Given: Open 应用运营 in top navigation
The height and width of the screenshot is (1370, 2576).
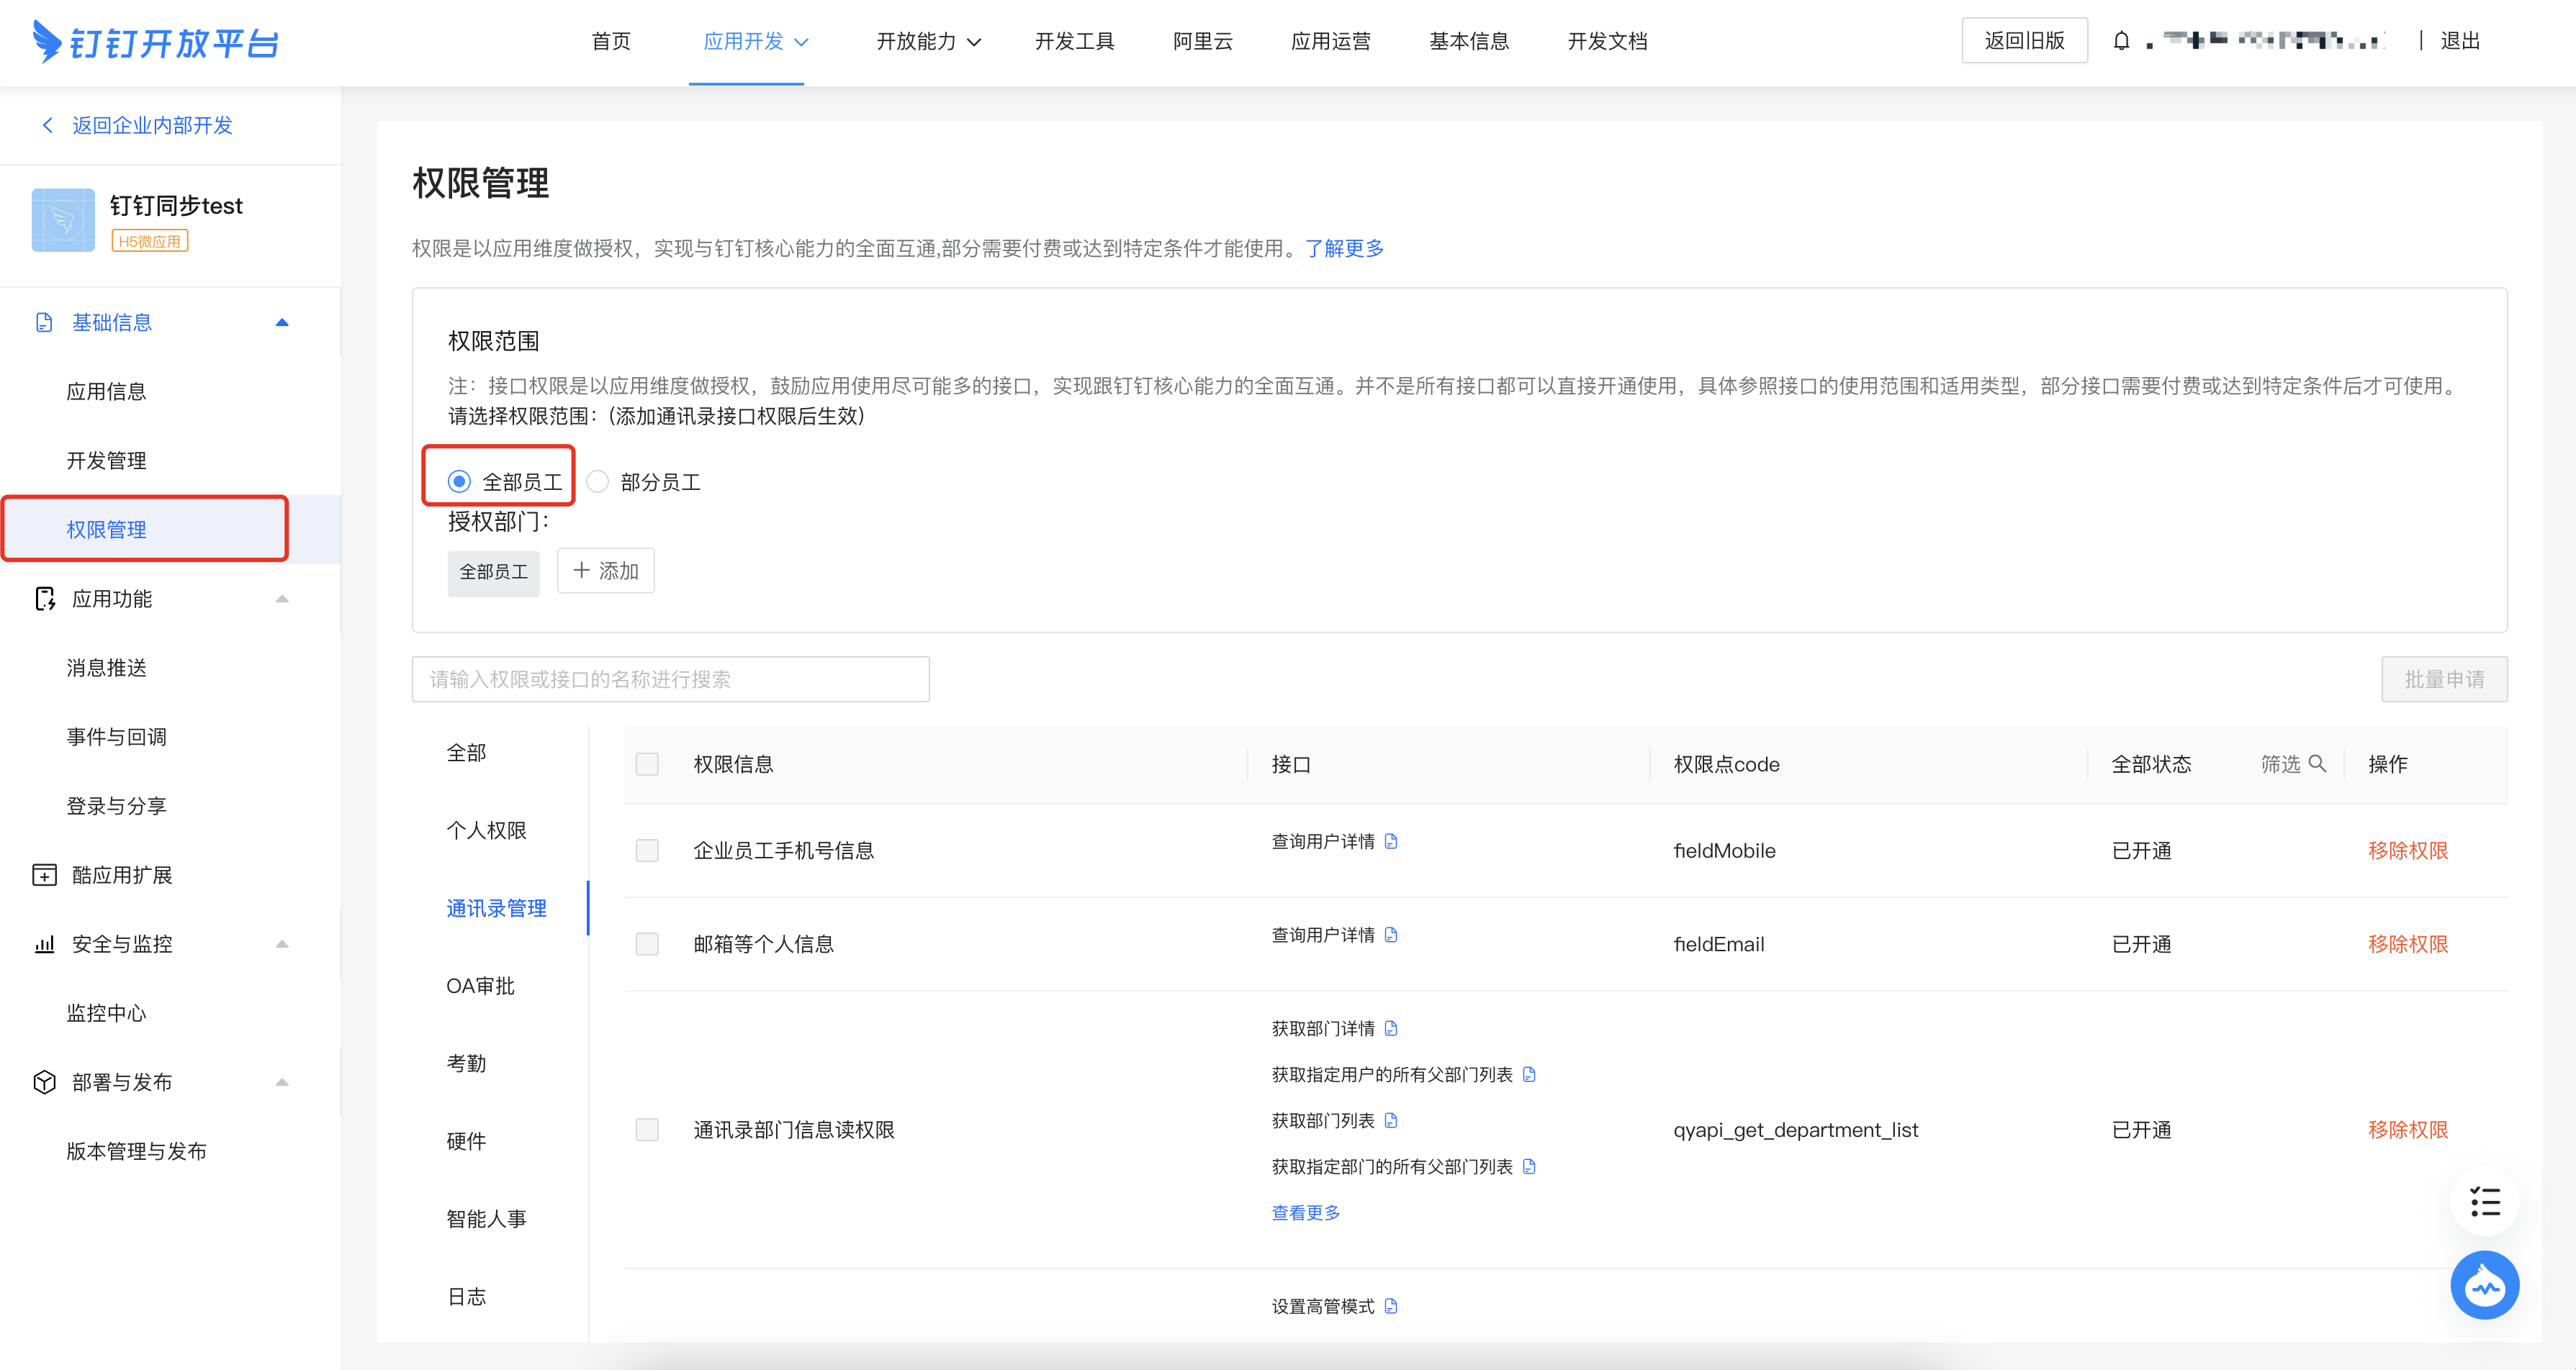Looking at the screenshot, I should pyautogui.click(x=1330, y=41).
